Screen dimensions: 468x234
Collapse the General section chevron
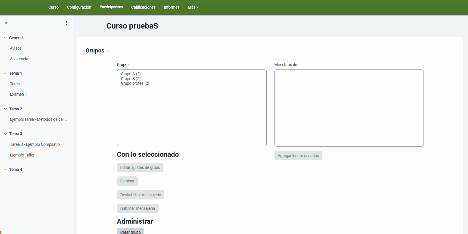pyautogui.click(x=5, y=38)
